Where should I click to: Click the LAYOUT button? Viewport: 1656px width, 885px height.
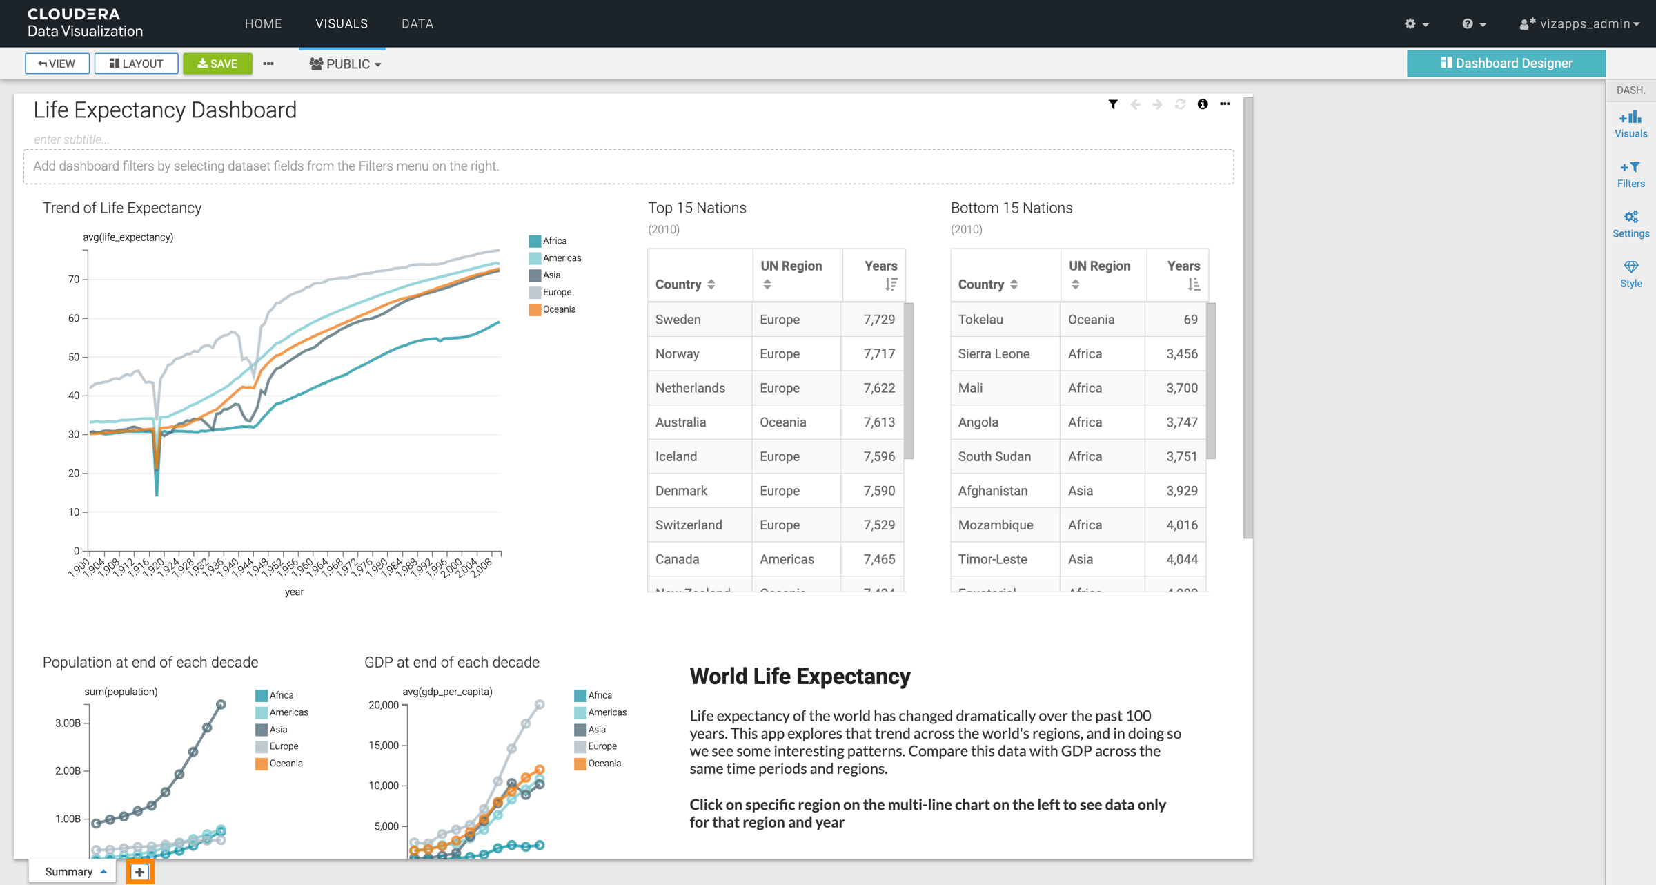(x=136, y=64)
